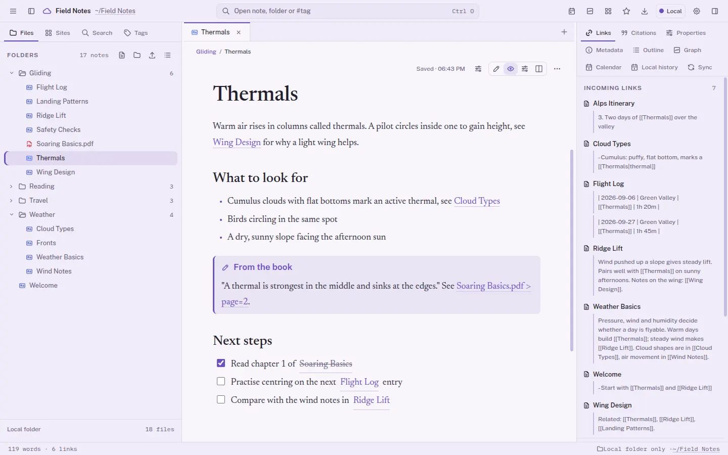Toggle the right sidebar panel icon
This screenshot has width=728, height=455.
715,11
